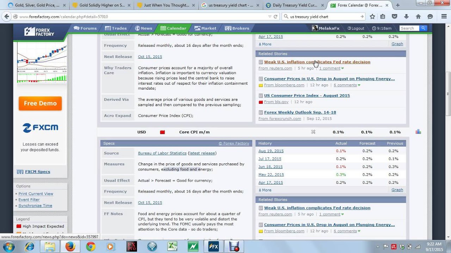Expand comments arrow beside upper '6 comments'
This screenshot has height=253, width=451.
pyautogui.click(x=359, y=85)
